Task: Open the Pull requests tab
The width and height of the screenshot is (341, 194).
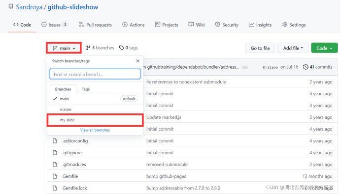Action: click(x=95, y=25)
